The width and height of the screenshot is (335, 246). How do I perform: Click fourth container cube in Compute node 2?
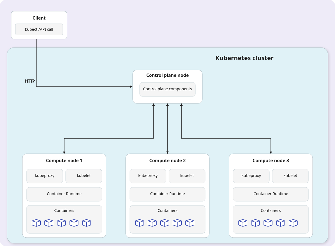pyautogui.click(x=177, y=223)
